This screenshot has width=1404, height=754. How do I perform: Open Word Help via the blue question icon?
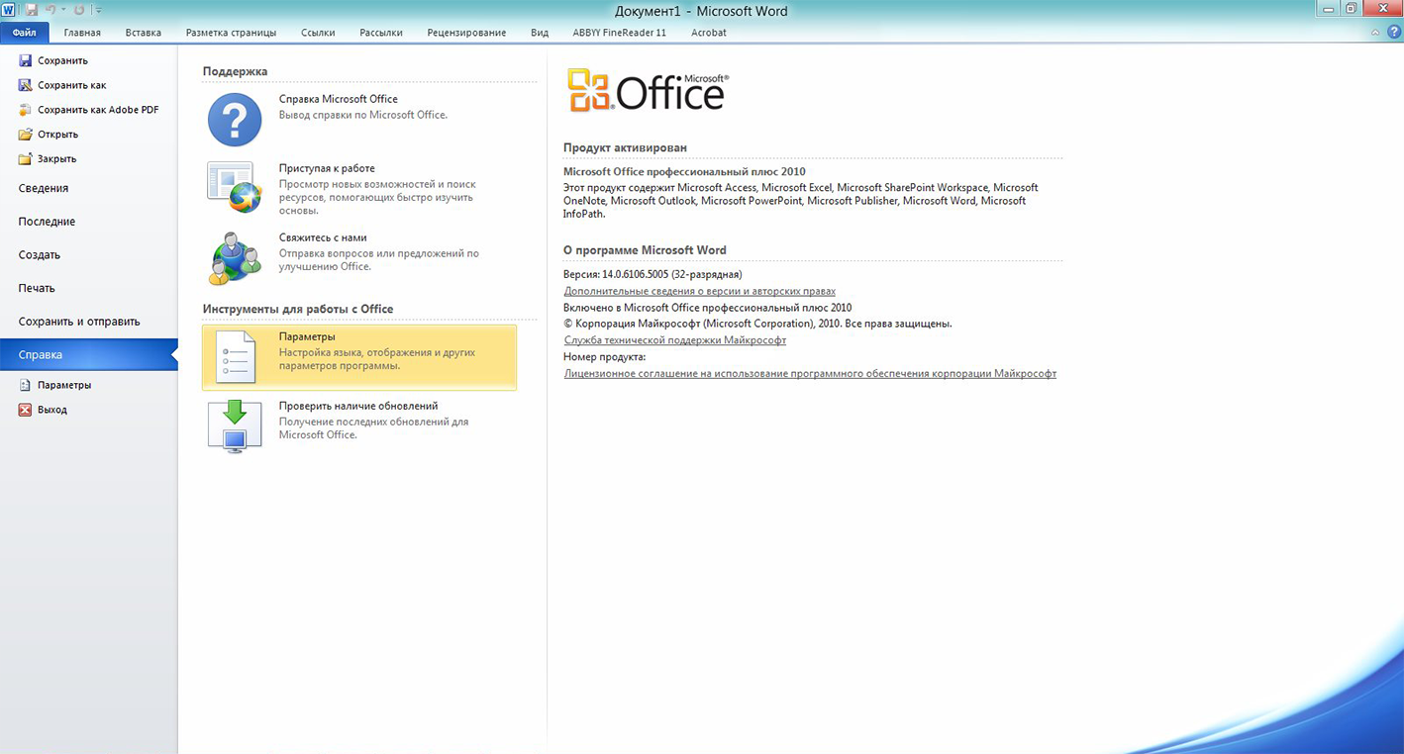point(1393,33)
